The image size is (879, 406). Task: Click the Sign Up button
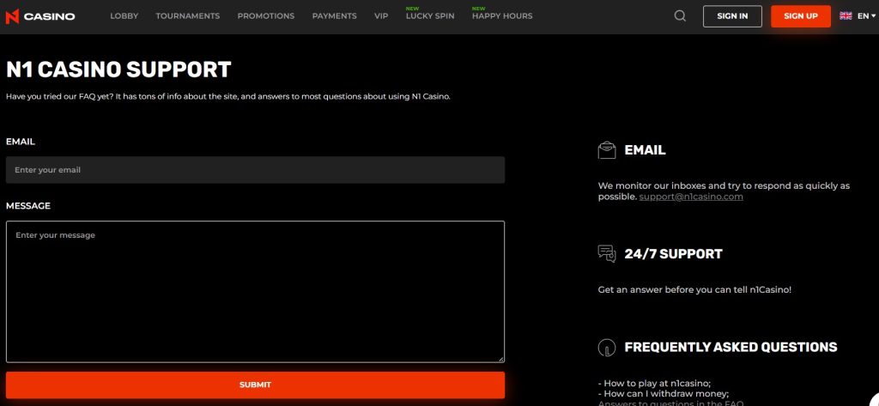[x=801, y=16]
